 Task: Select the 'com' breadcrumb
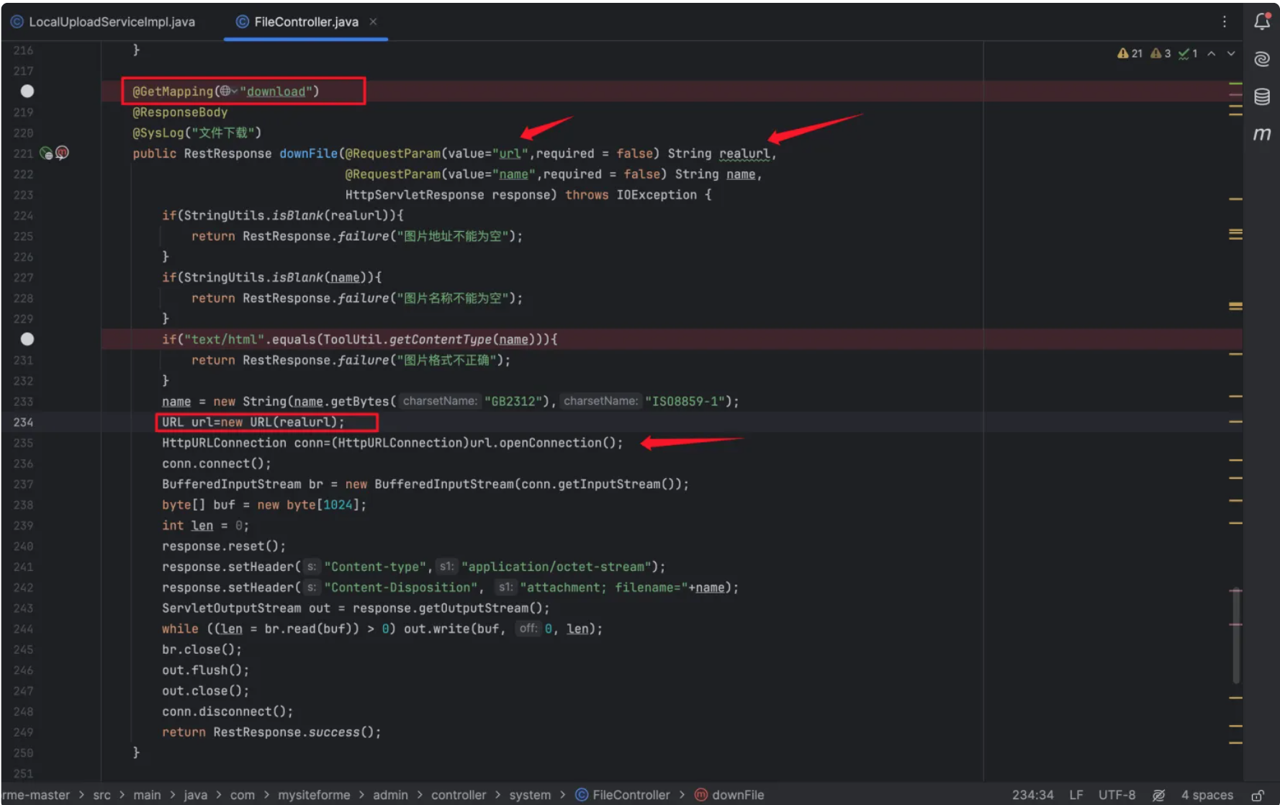[x=242, y=795]
